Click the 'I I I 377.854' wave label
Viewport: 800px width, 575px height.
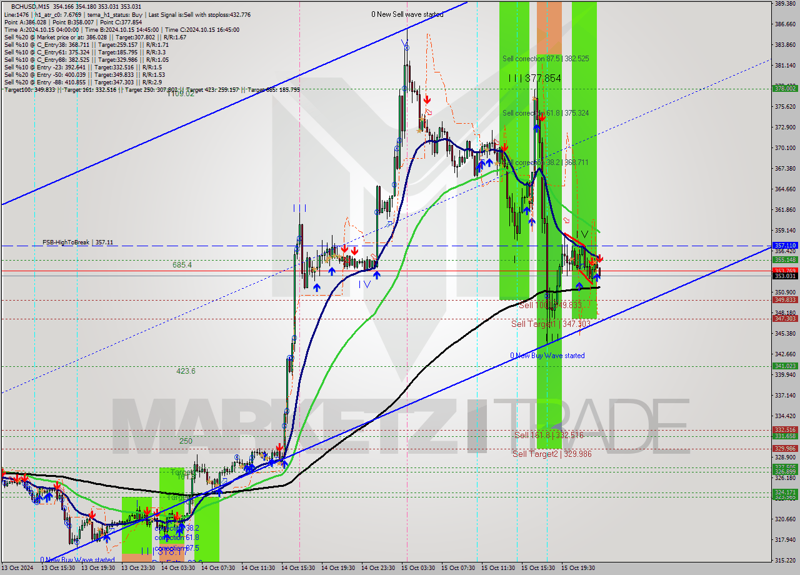point(534,78)
